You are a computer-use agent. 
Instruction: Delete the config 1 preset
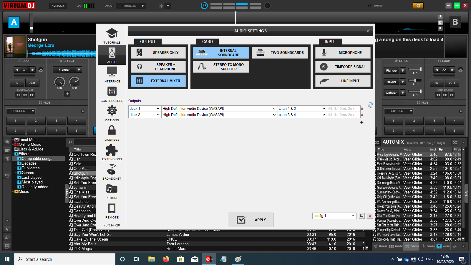pos(370,216)
